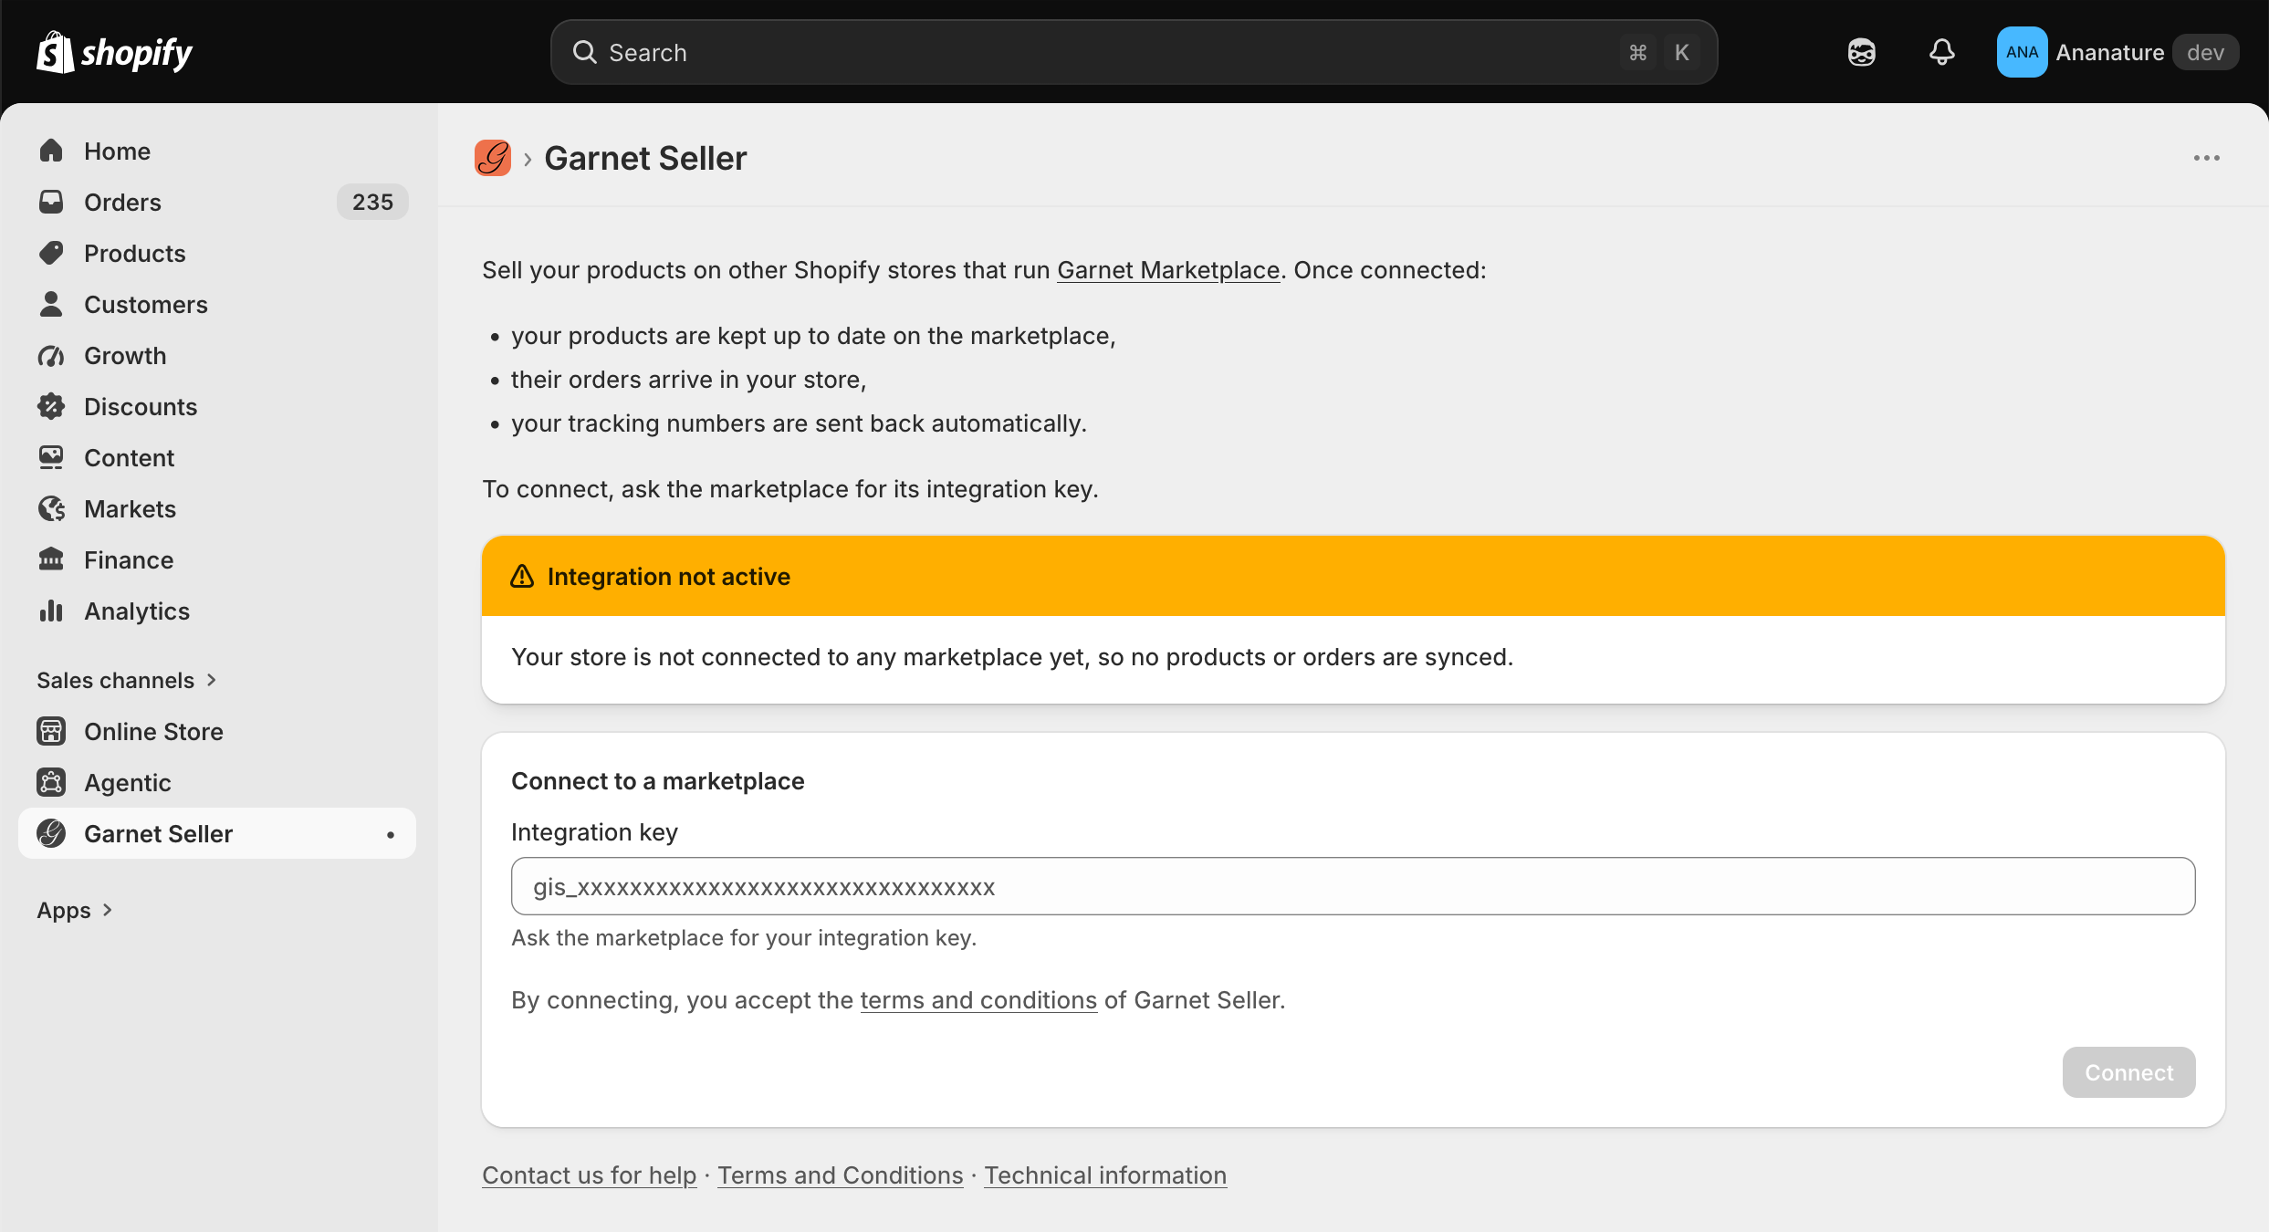
Task: Click the Finance bank icon
Action: [x=51, y=559]
